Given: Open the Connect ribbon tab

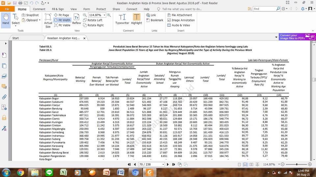Looking at the screenshot, I should click(x=132, y=9).
